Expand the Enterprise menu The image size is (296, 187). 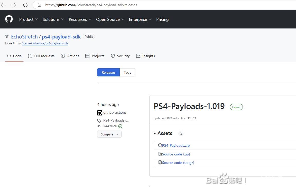point(140,19)
